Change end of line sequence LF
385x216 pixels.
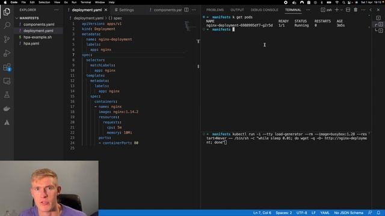[x=313, y=213]
